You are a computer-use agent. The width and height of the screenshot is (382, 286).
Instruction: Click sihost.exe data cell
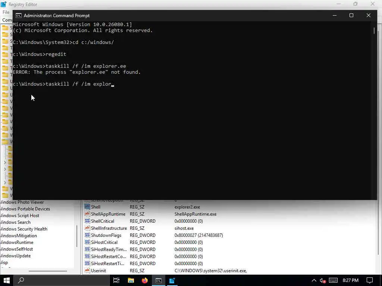tap(184, 228)
